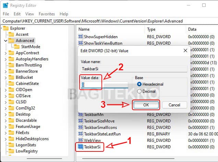The image size is (218, 162).
Task: Click the BitBucket folder icon
Action: [x=11, y=77]
